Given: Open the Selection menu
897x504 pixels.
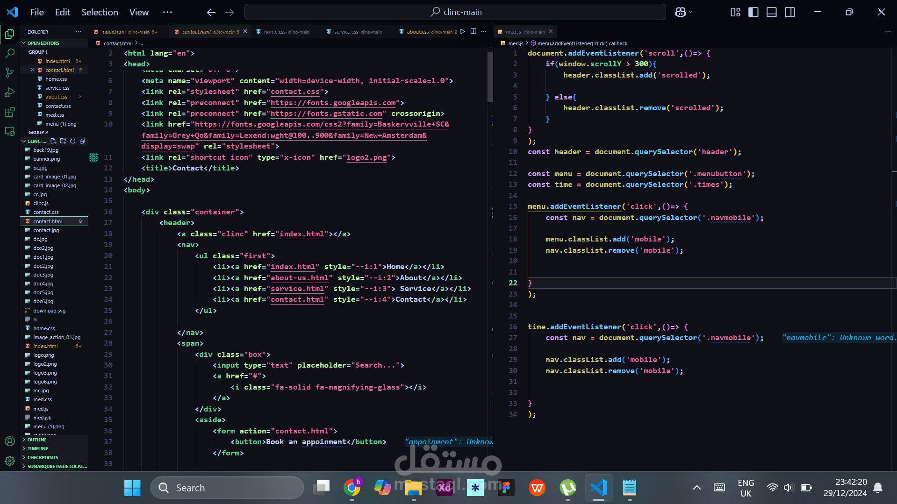Looking at the screenshot, I should coord(100,12).
